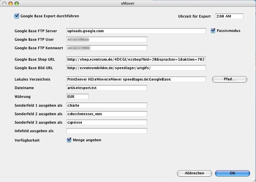The height and width of the screenshot is (182, 256).
Task: Toggle Google Base Export durchführen checkbox
Action: click(x=16, y=16)
